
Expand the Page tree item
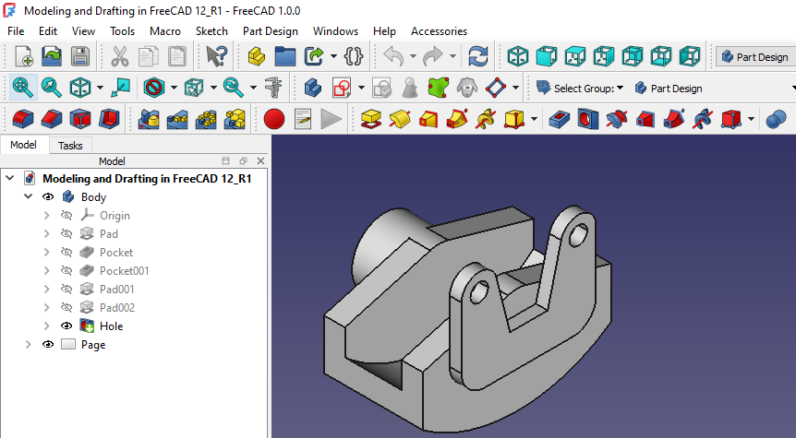click(x=28, y=345)
